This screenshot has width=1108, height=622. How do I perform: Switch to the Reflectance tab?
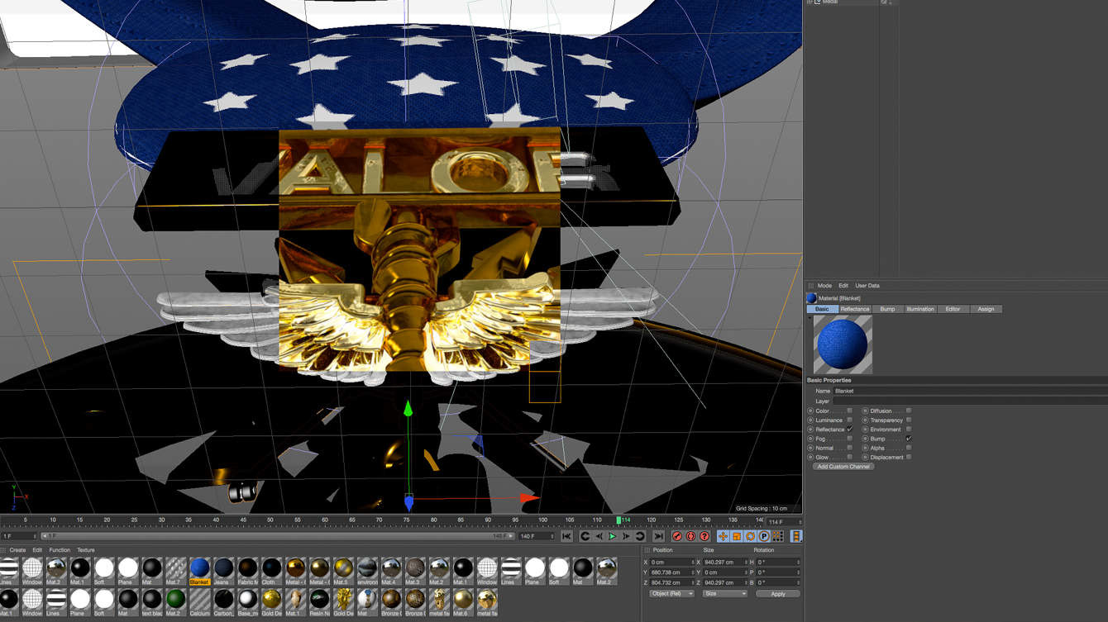(x=854, y=309)
